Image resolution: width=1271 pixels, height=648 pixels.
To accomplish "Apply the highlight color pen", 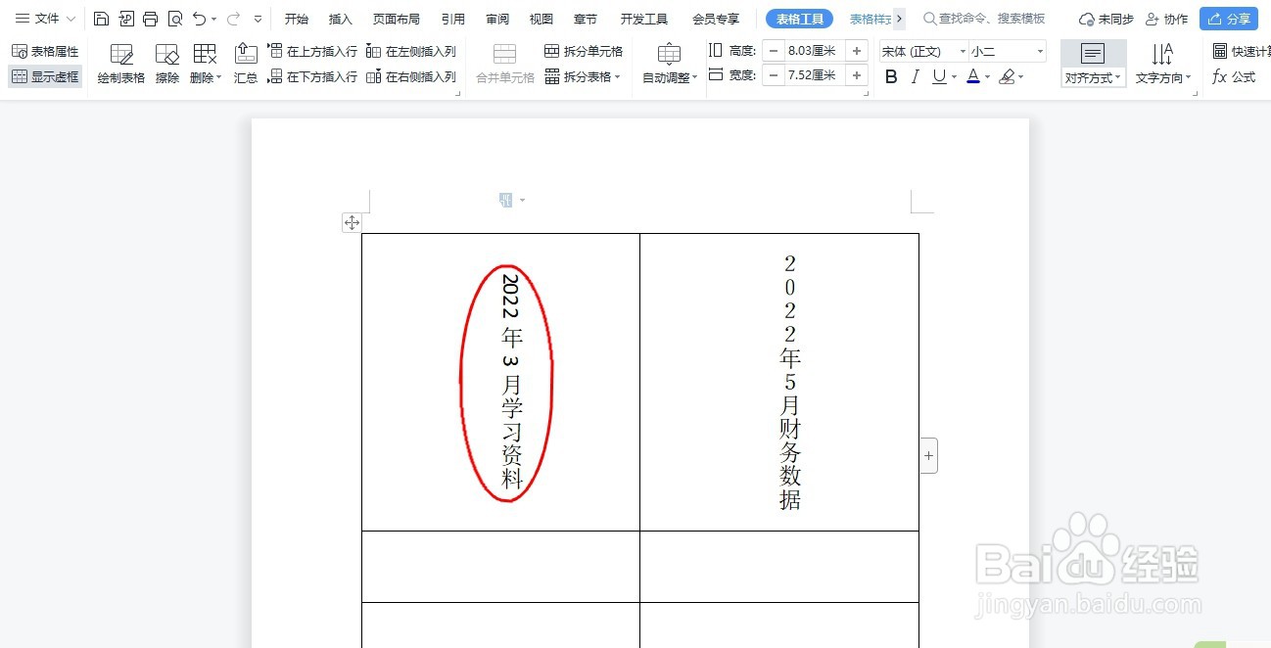I will pos(1007,76).
